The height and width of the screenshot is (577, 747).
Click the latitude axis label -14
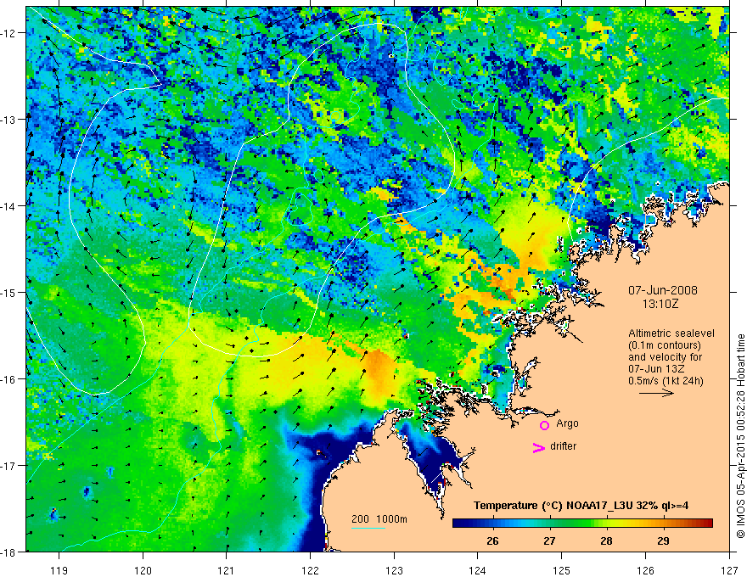pos(9,206)
